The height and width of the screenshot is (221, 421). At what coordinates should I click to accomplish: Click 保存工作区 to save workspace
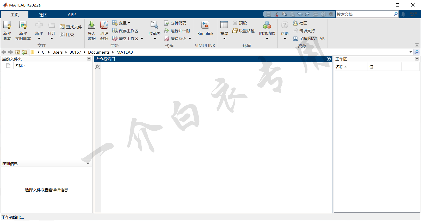[125, 31]
